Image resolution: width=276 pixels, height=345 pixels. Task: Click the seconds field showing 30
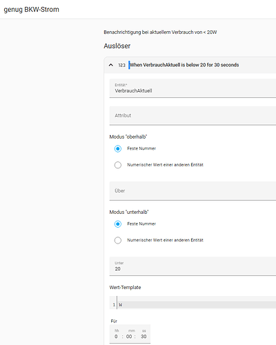pyautogui.click(x=144, y=337)
